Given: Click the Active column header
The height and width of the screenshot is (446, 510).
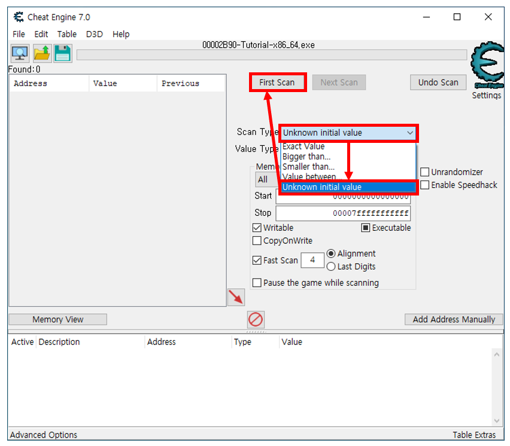Looking at the screenshot, I should click(x=22, y=342).
